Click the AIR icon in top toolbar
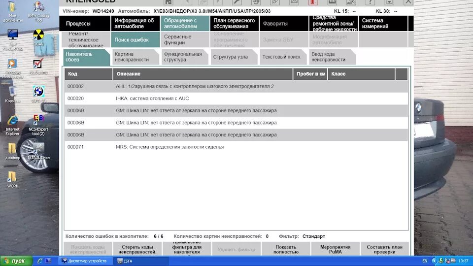The height and width of the screenshot is (266, 473). 351,2
